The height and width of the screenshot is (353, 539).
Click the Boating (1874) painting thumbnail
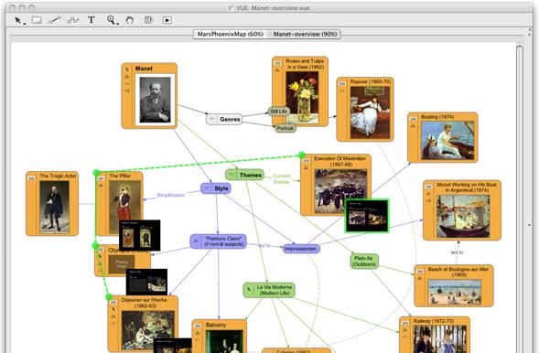coord(447,141)
